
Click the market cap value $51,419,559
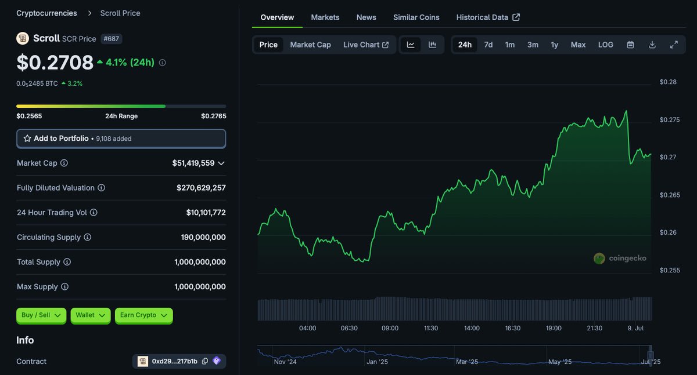[x=193, y=163]
